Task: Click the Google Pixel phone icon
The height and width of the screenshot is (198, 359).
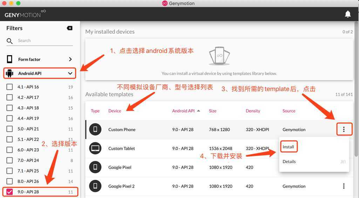Action: [x=95, y=167]
